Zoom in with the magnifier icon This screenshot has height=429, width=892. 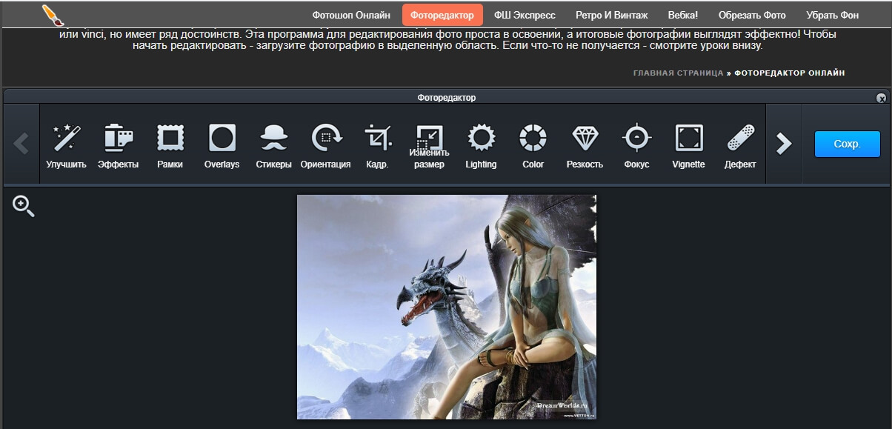[x=24, y=207]
